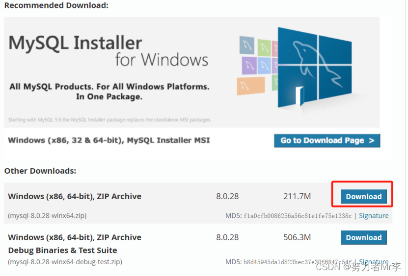Click MD5 hash starting with b8d45945

tap(298, 262)
